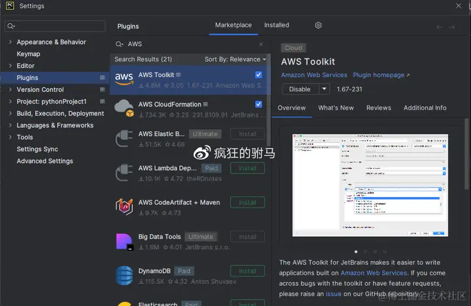Viewport: 471px width, 306px height.
Task: Switch to the Marketplace tab
Action: (x=234, y=25)
